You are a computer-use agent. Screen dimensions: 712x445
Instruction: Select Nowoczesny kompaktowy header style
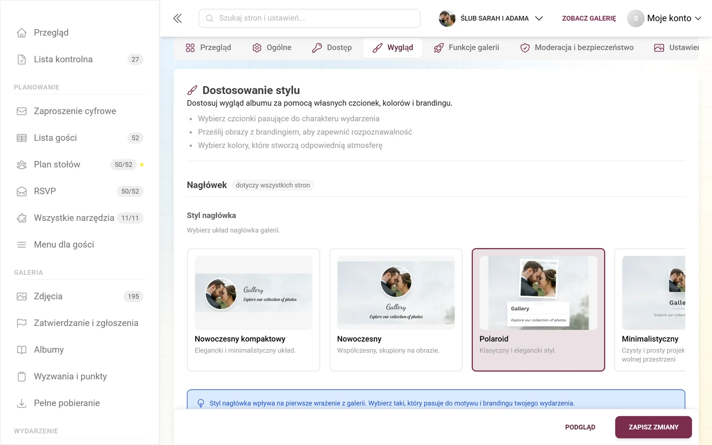tap(254, 310)
